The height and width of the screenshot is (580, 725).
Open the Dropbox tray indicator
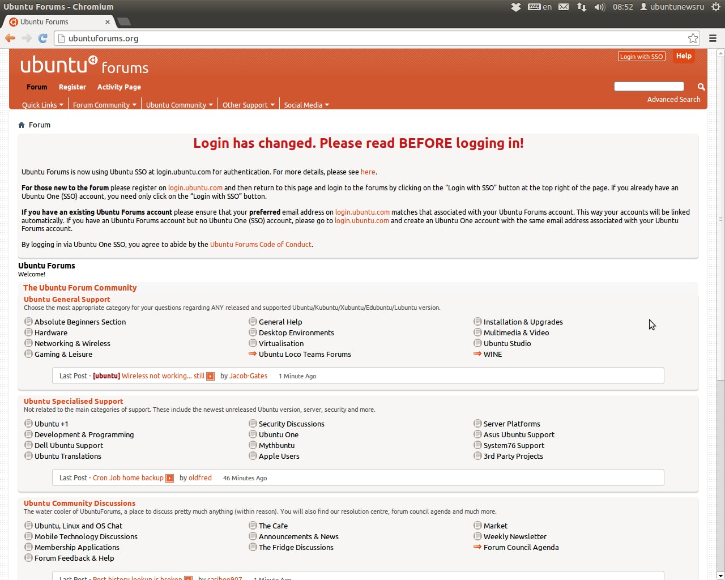coord(515,7)
